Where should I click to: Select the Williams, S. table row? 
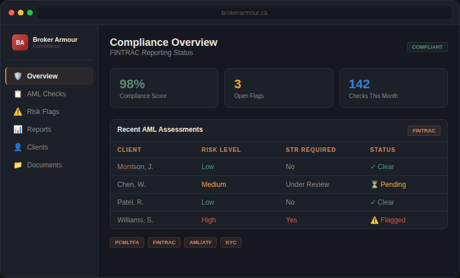click(x=279, y=220)
